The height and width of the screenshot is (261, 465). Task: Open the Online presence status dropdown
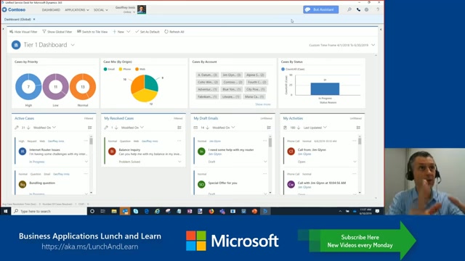[129, 12]
